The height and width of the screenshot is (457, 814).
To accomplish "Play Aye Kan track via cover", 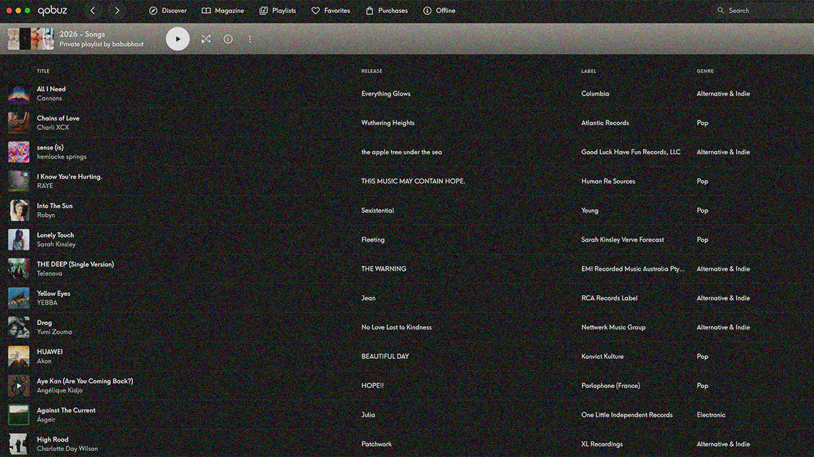I will tap(18, 385).
